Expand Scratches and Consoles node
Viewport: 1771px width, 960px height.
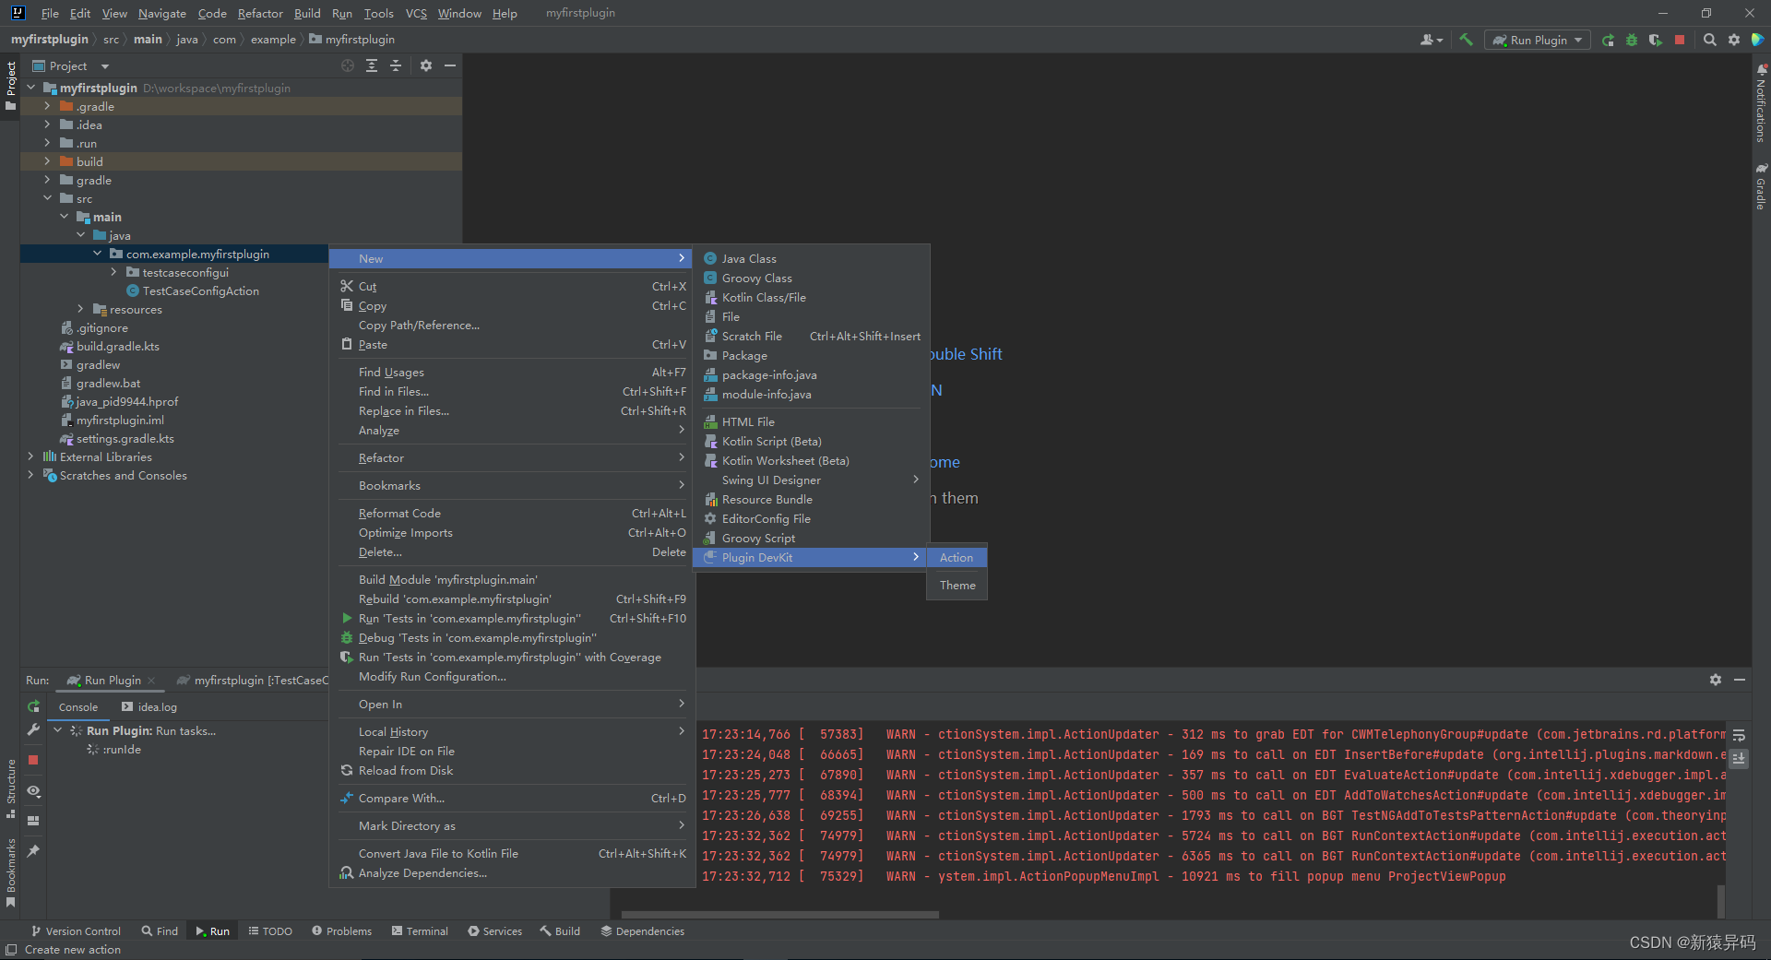coord(30,475)
